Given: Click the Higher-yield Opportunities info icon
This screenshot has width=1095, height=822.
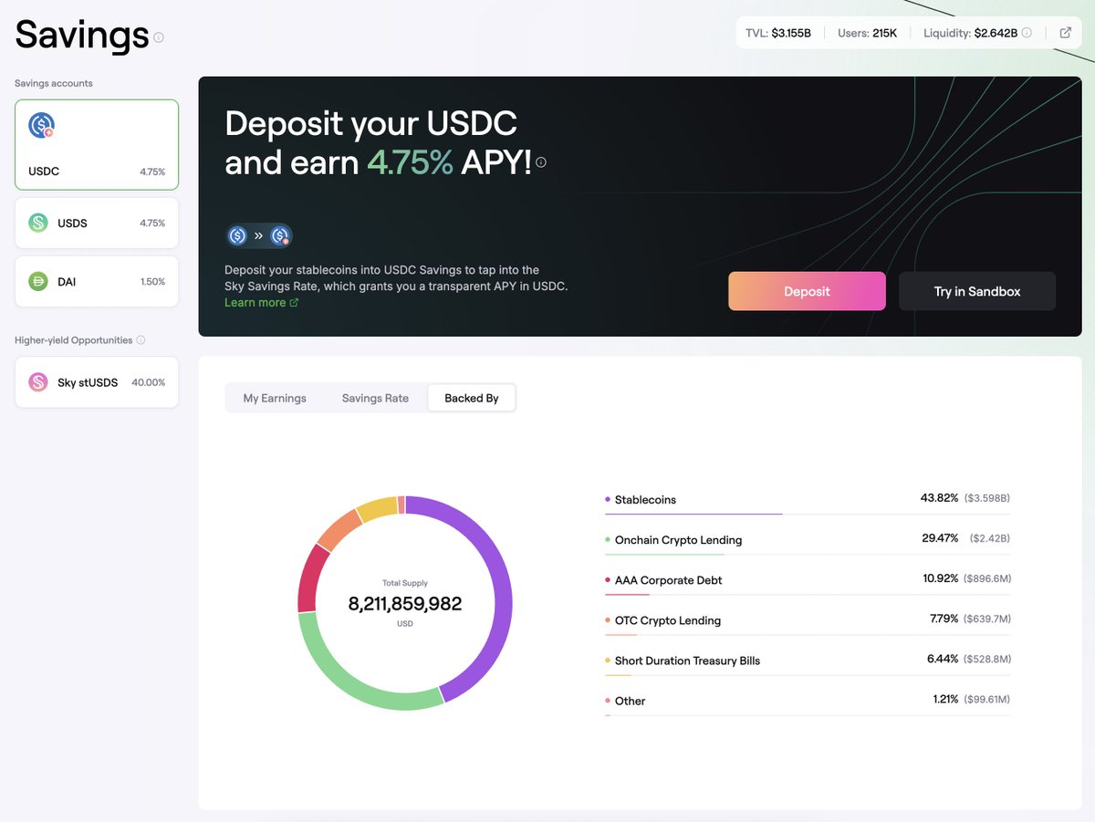Looking at the screenshot, I should click(x=141, y=339).
